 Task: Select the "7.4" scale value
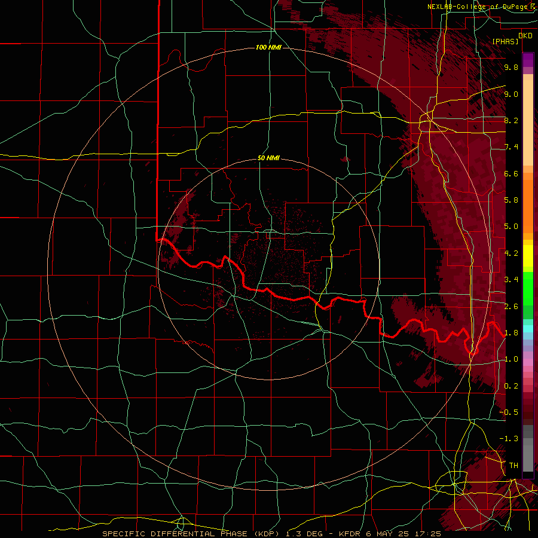point(511,147)
